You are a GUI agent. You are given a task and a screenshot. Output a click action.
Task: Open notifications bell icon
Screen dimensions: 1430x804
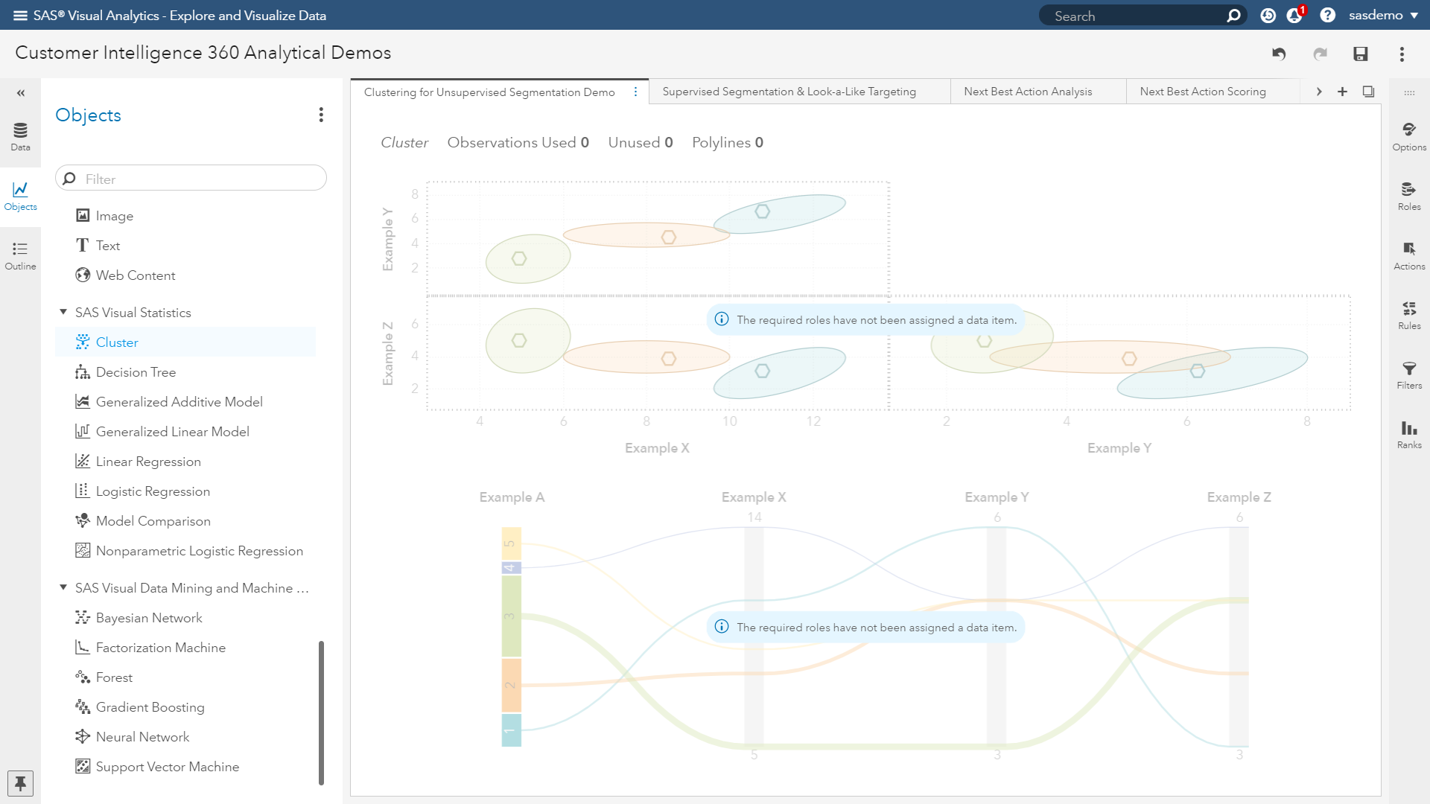click(x=1295, y=16)
